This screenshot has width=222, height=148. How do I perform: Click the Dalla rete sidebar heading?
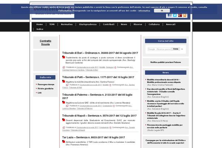(46, 77)
